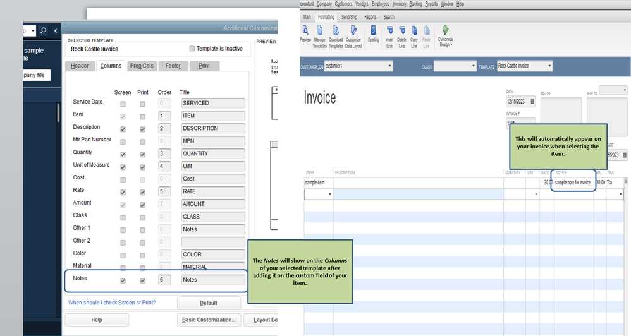Open 'When should I check Screen or Print?' link
The width and height of the screenshot is (631, 336).
coord(112,303)
